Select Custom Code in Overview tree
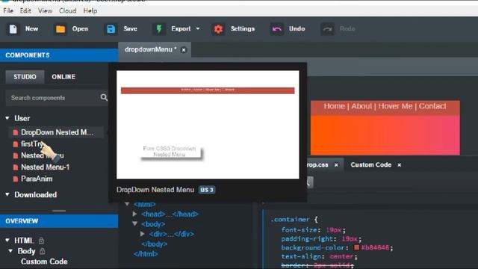 44,262
